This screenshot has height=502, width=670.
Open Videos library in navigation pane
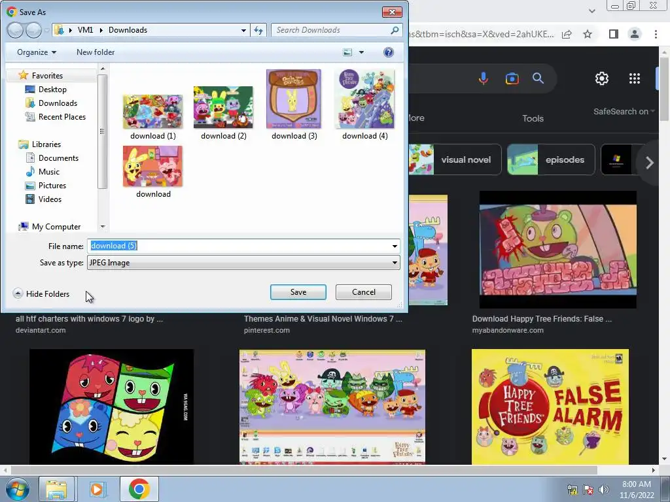(x=50, y=199)
